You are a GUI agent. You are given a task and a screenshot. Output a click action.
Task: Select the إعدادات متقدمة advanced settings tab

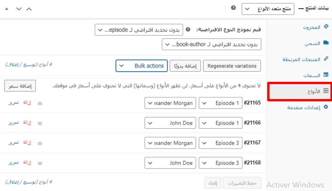304,107
